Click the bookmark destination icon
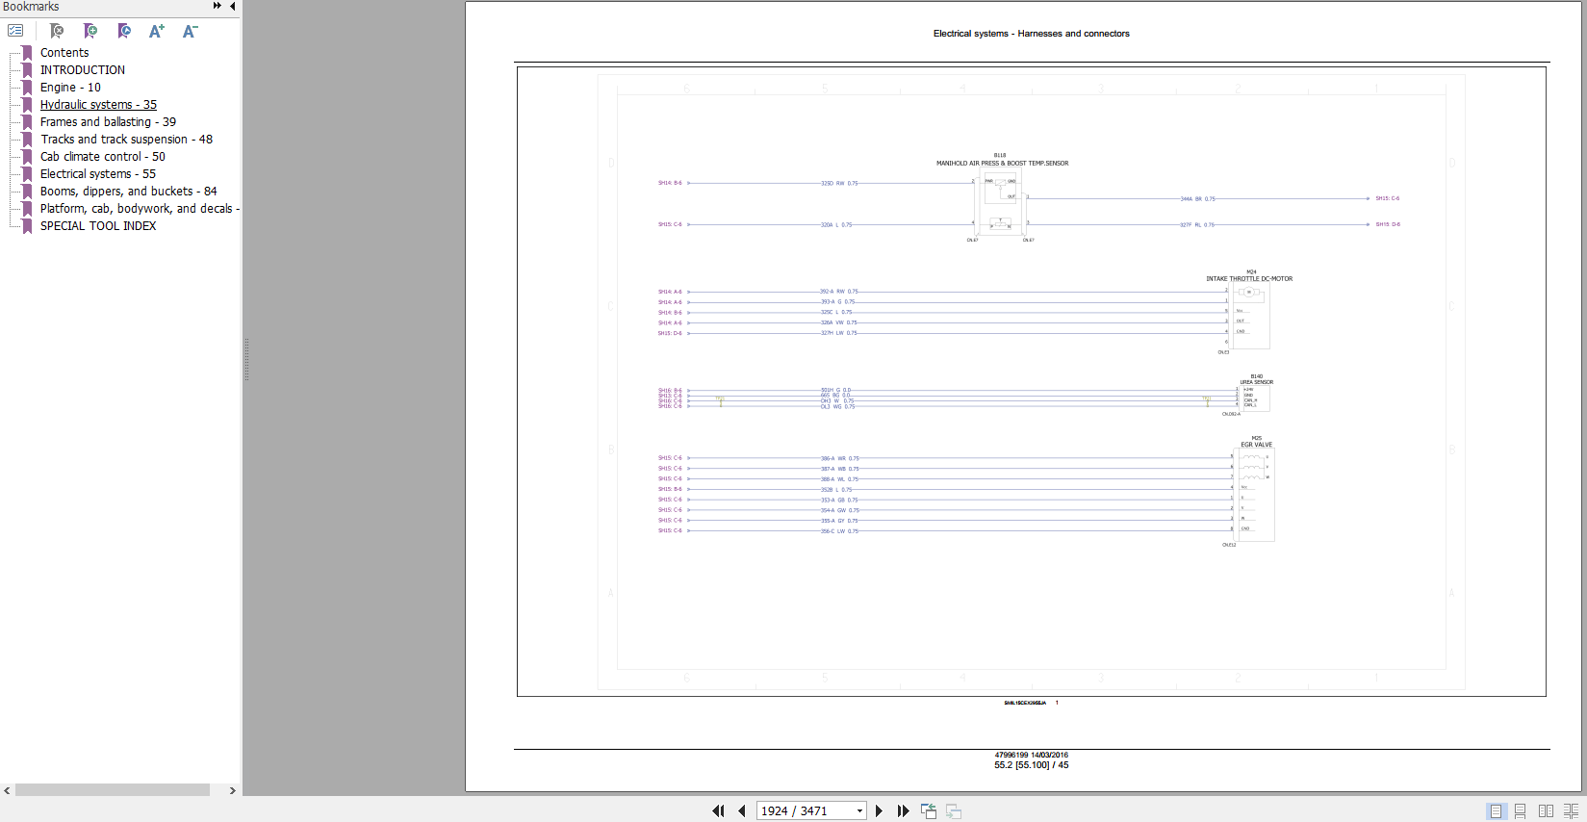 click(124, 31)
